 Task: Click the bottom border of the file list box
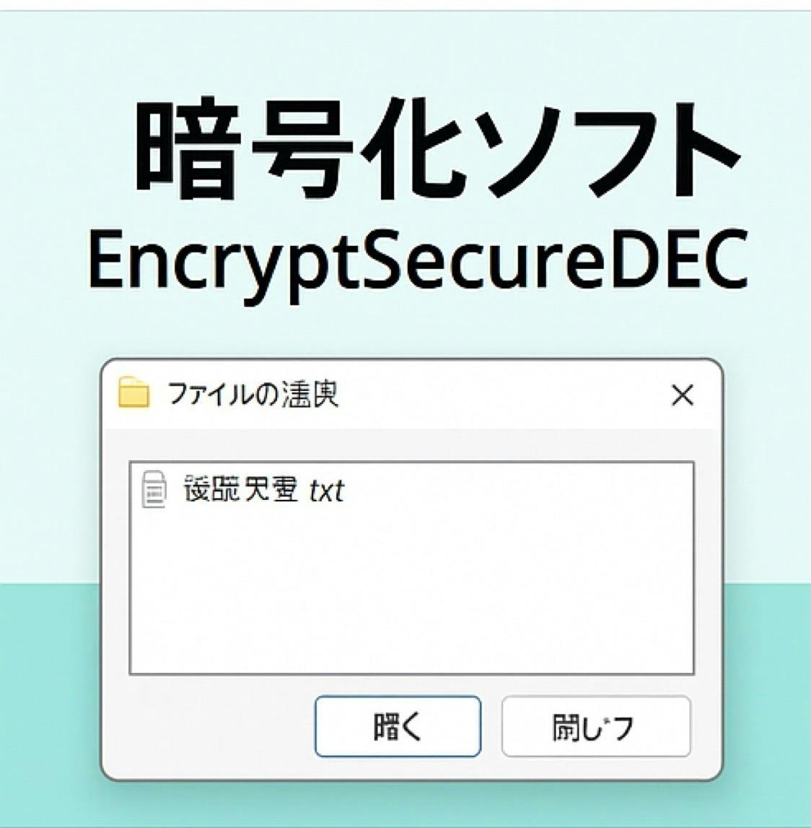coord(411,674)
